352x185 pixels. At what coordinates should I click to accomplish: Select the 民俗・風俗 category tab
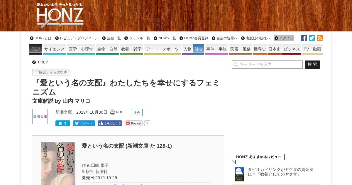tap(241, 49)
